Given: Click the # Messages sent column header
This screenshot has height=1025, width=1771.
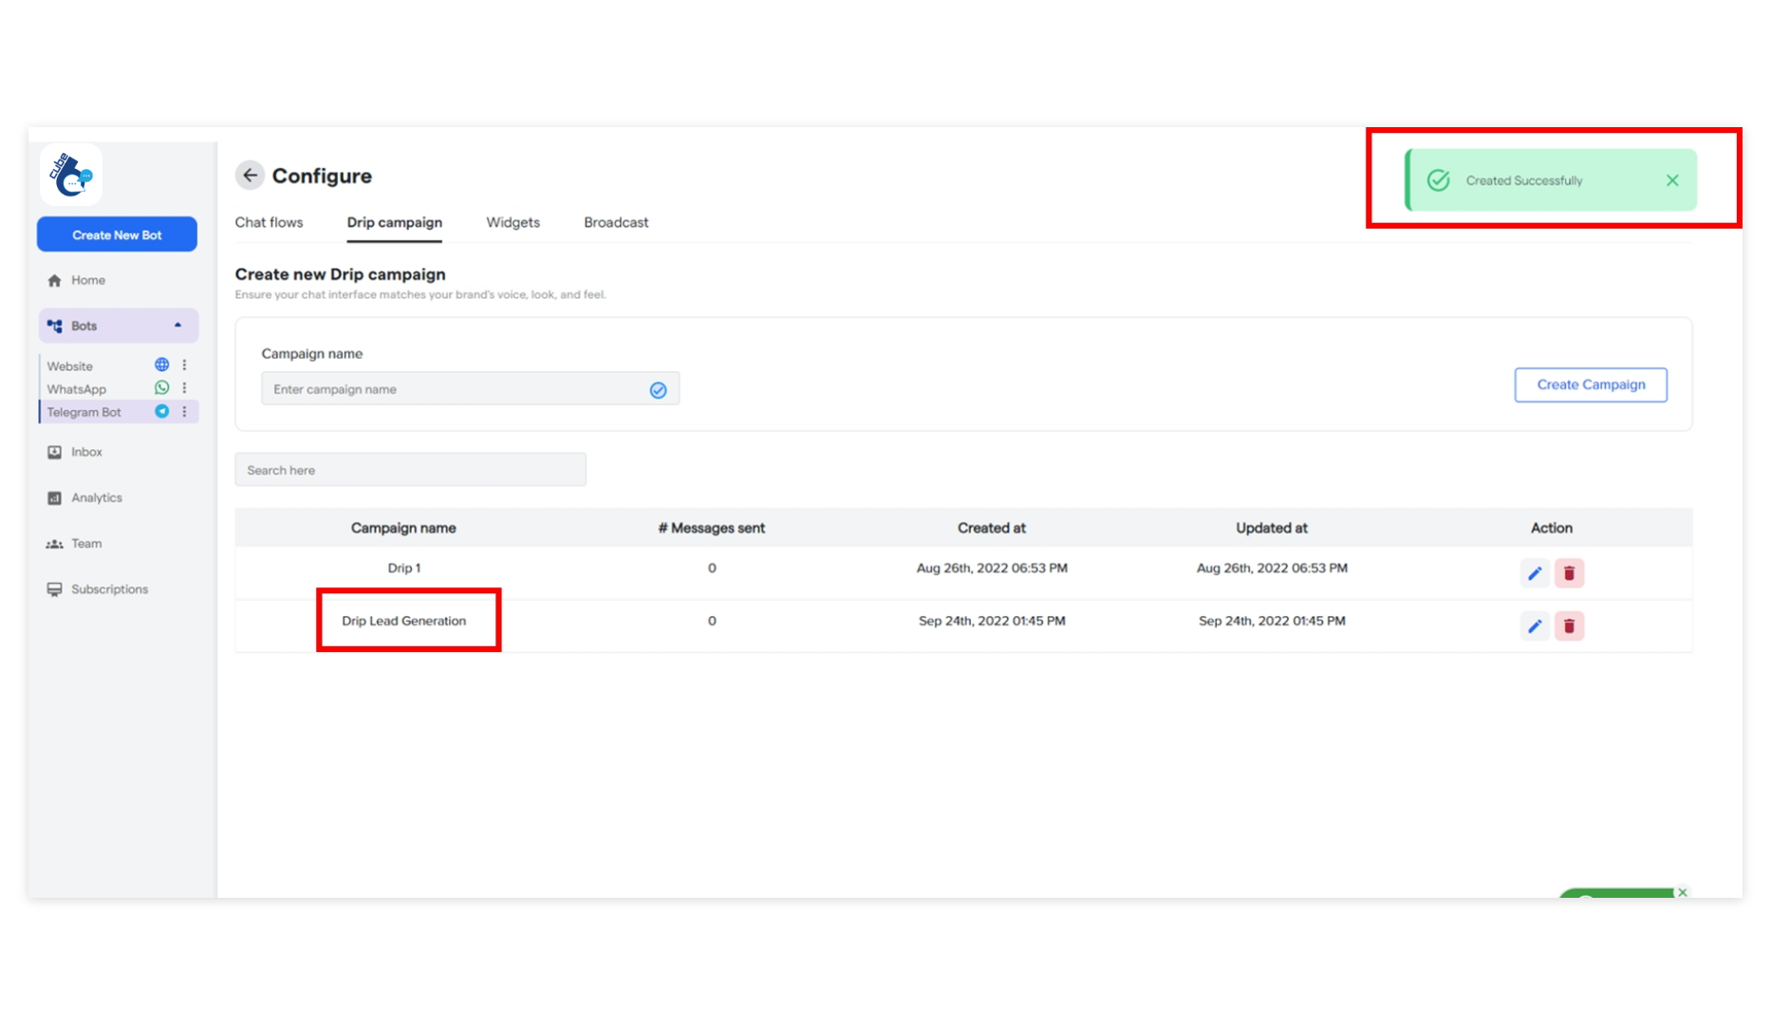Looking at the screenshot, I should (x=712, y=528).
